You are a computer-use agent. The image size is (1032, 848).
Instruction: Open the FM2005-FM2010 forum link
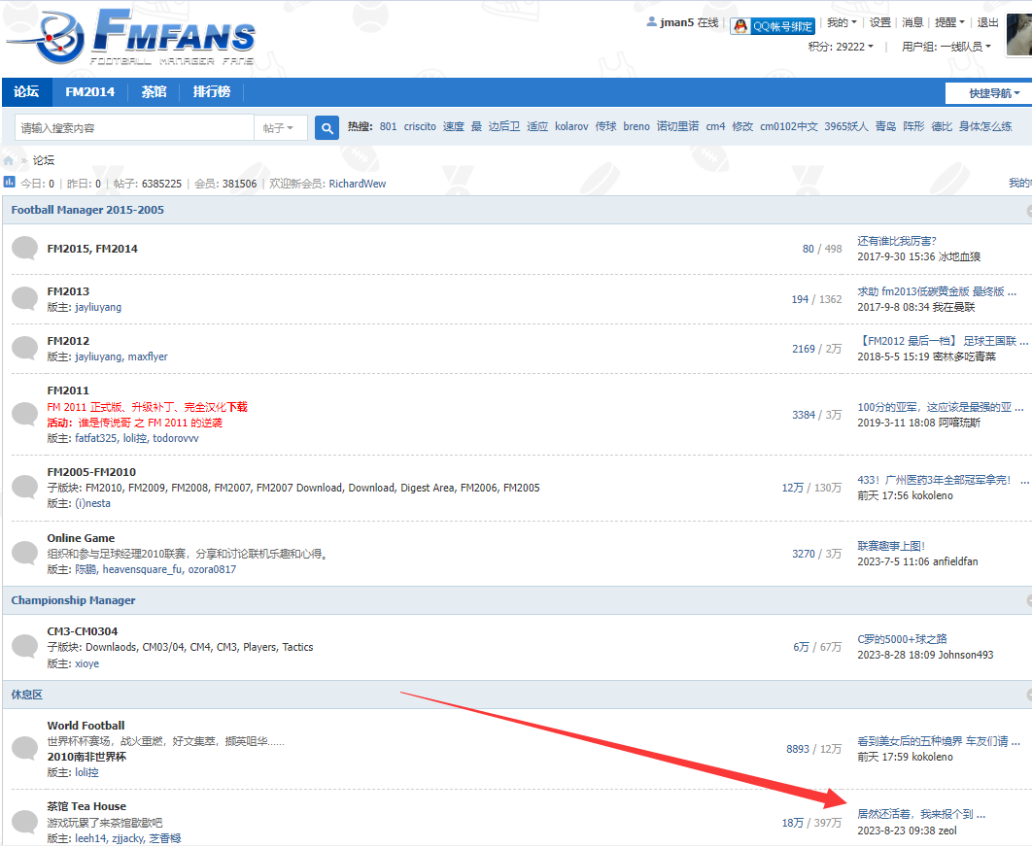[x=91, y=472]
